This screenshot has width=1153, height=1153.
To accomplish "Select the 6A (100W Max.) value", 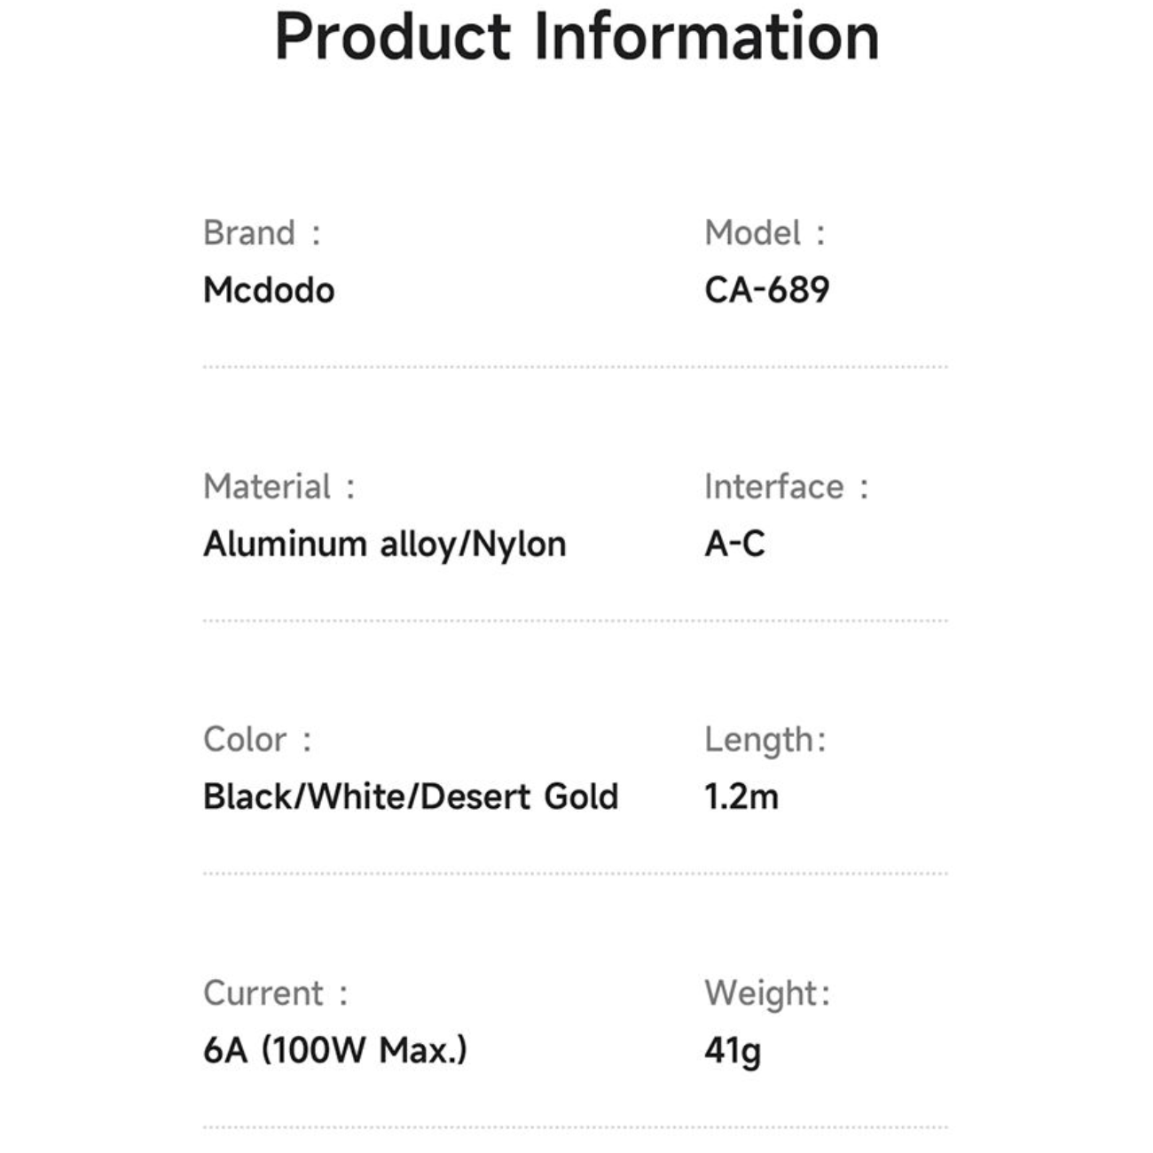I will pyautogui.click(x=335, y=1050).
